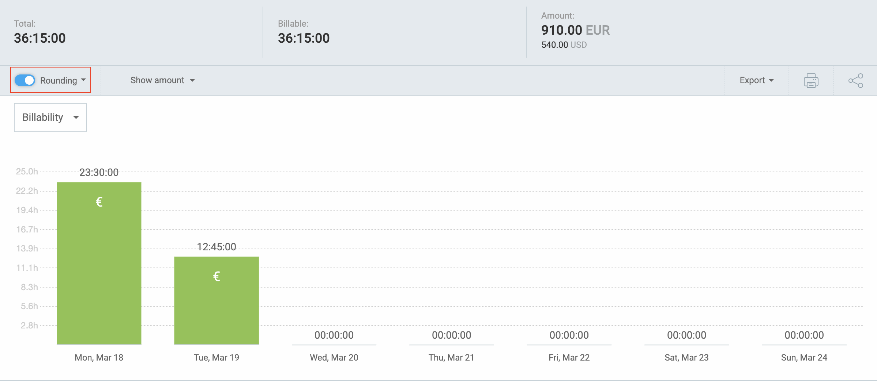This screenshot has width=877, height=381.
Task: Click euro symbol on Tuesday bar
Action: tap(217, 276)
